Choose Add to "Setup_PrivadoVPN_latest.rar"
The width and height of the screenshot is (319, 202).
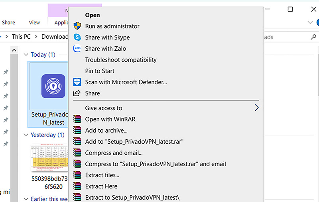(134, 142)
